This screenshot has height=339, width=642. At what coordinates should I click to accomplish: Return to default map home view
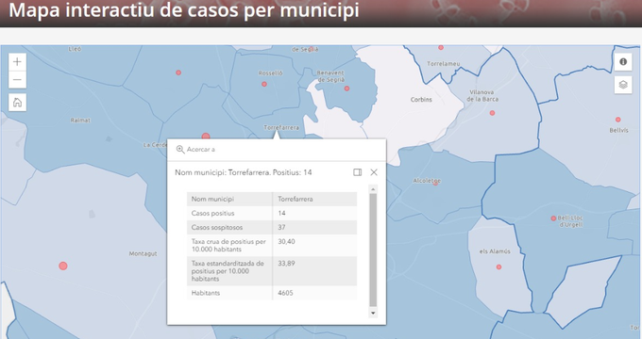coord(17,102)
